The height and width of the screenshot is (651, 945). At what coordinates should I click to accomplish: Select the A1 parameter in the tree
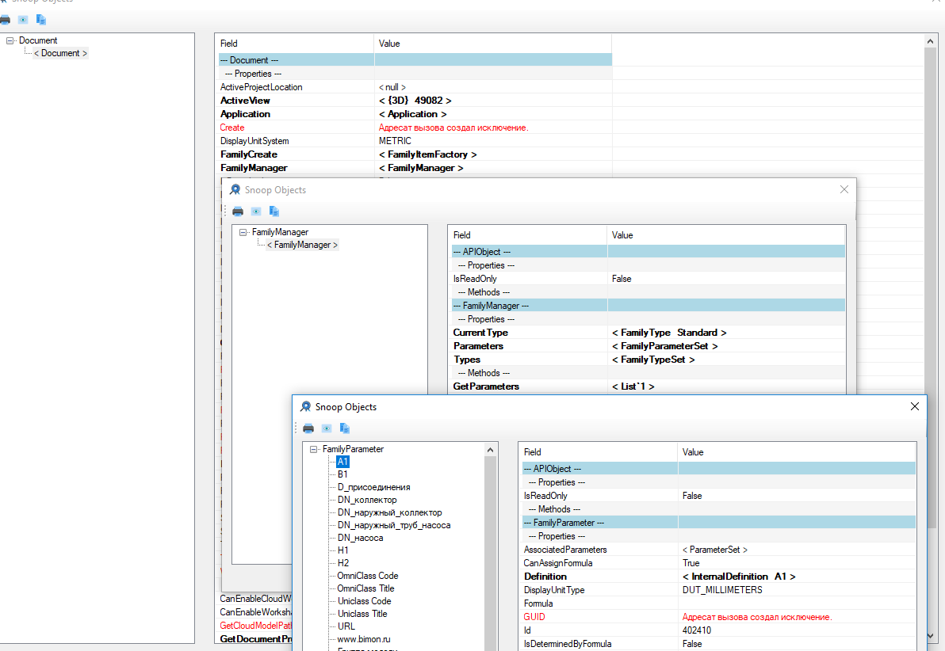(x=342, y=461)
